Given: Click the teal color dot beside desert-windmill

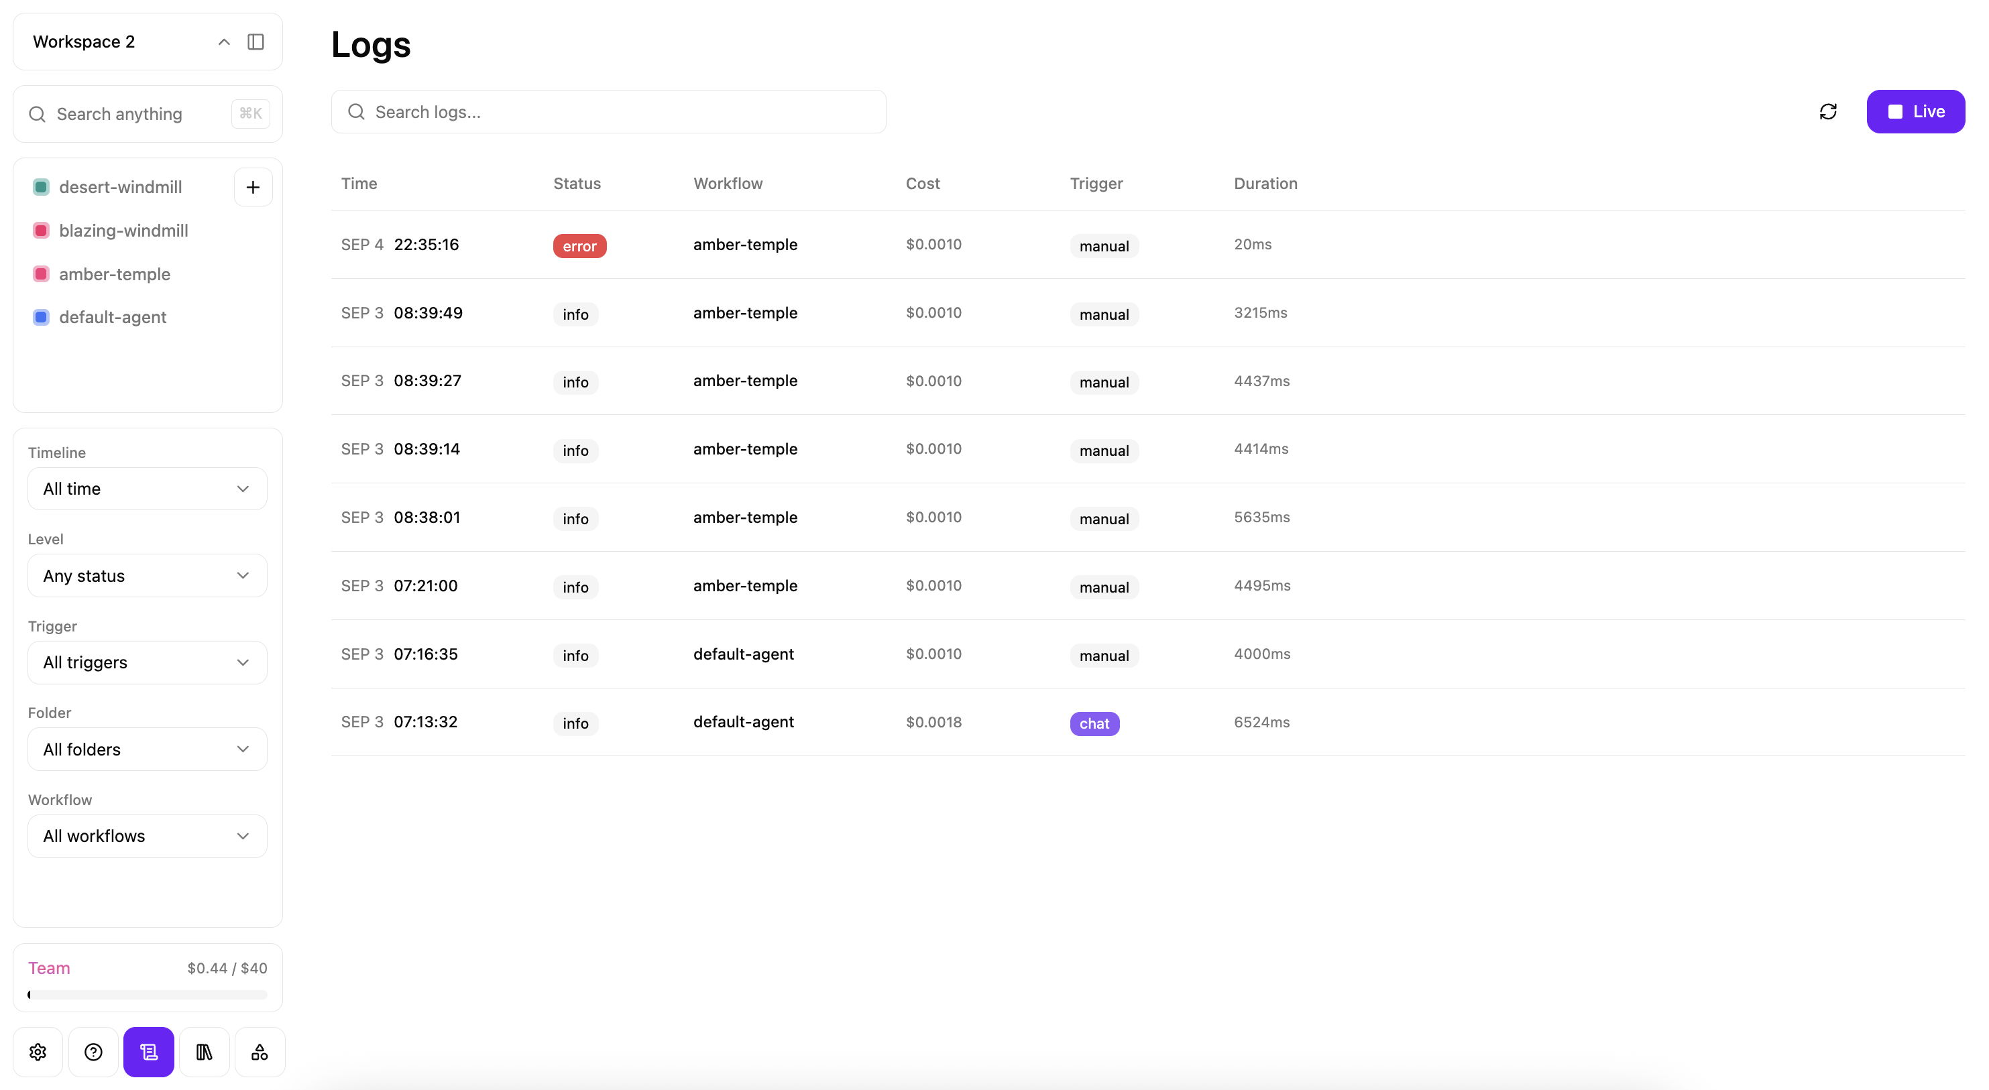Looking at the screenshot, I should 41,186.
